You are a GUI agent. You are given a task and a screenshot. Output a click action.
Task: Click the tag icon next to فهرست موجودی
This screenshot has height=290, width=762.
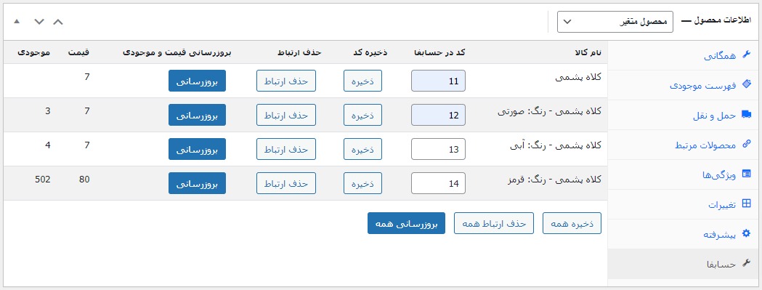coord(746,86)
